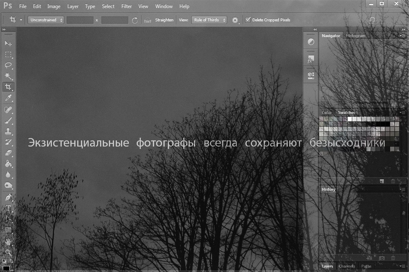Switch to the Channels tab
Viewport: 409px width, 272px height.
pyautogui.click(x=347, y=266)
